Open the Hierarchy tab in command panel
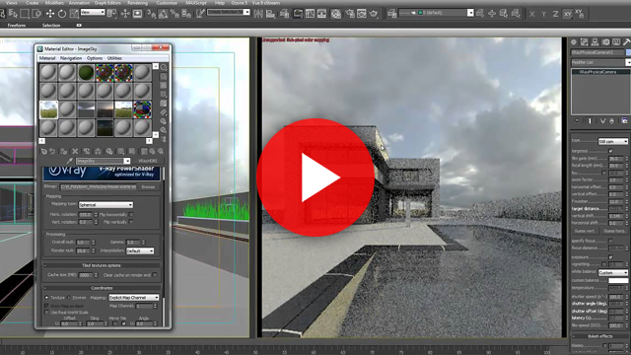The image size is (631, 355). coord(595,41)
